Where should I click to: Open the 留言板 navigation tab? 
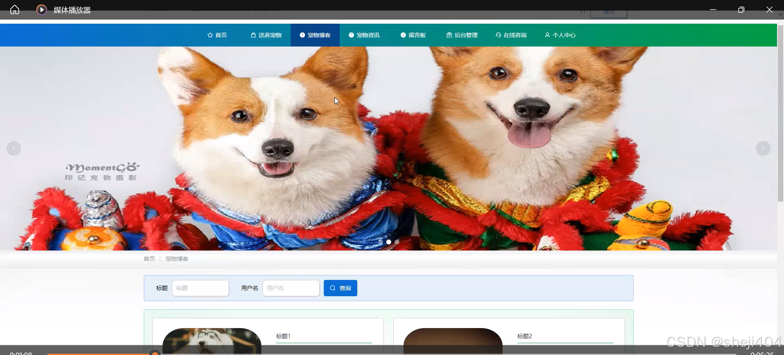[x=413, y=35]
